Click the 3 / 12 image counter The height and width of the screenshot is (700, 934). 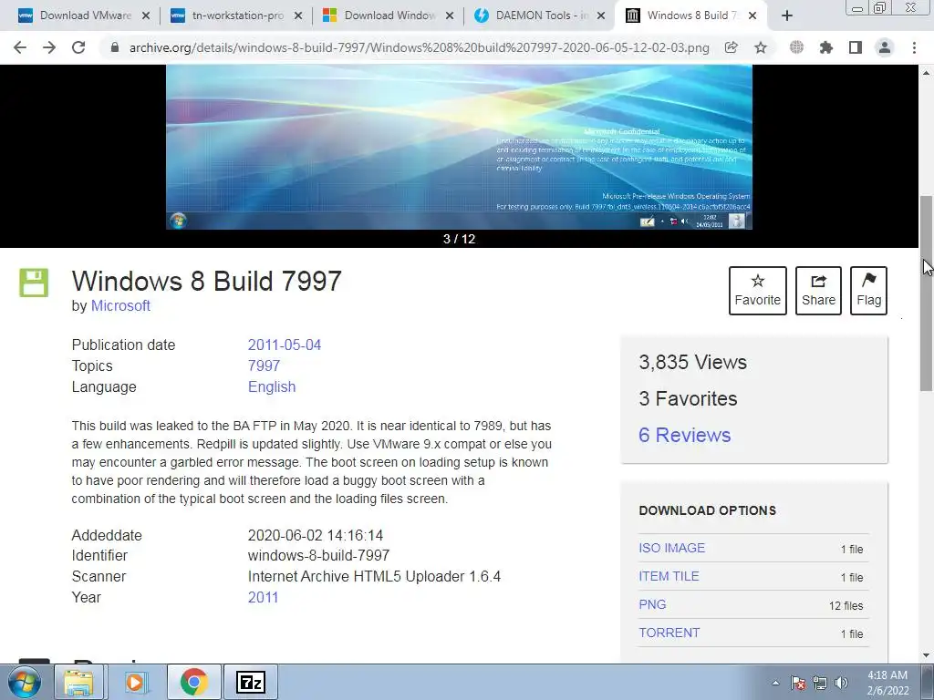(460, 239)
